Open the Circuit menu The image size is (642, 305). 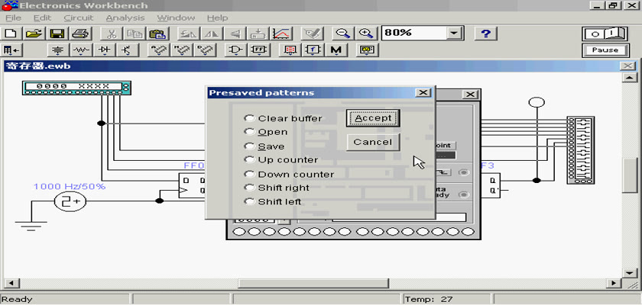pyautogui.click(x=78, y=18)
